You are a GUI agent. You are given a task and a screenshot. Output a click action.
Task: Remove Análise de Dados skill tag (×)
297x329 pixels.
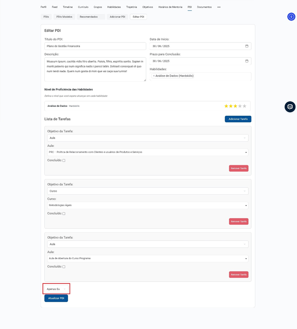tap(154, 76)
